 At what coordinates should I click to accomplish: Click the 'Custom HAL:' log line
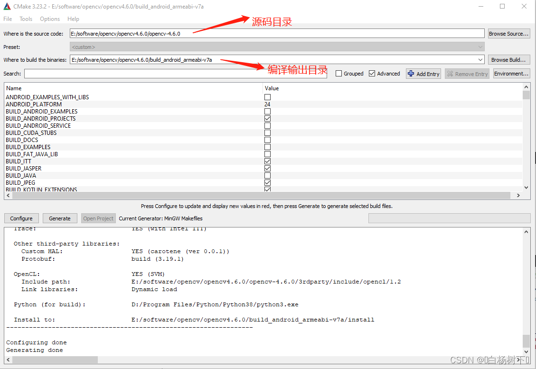pos(125,251)
